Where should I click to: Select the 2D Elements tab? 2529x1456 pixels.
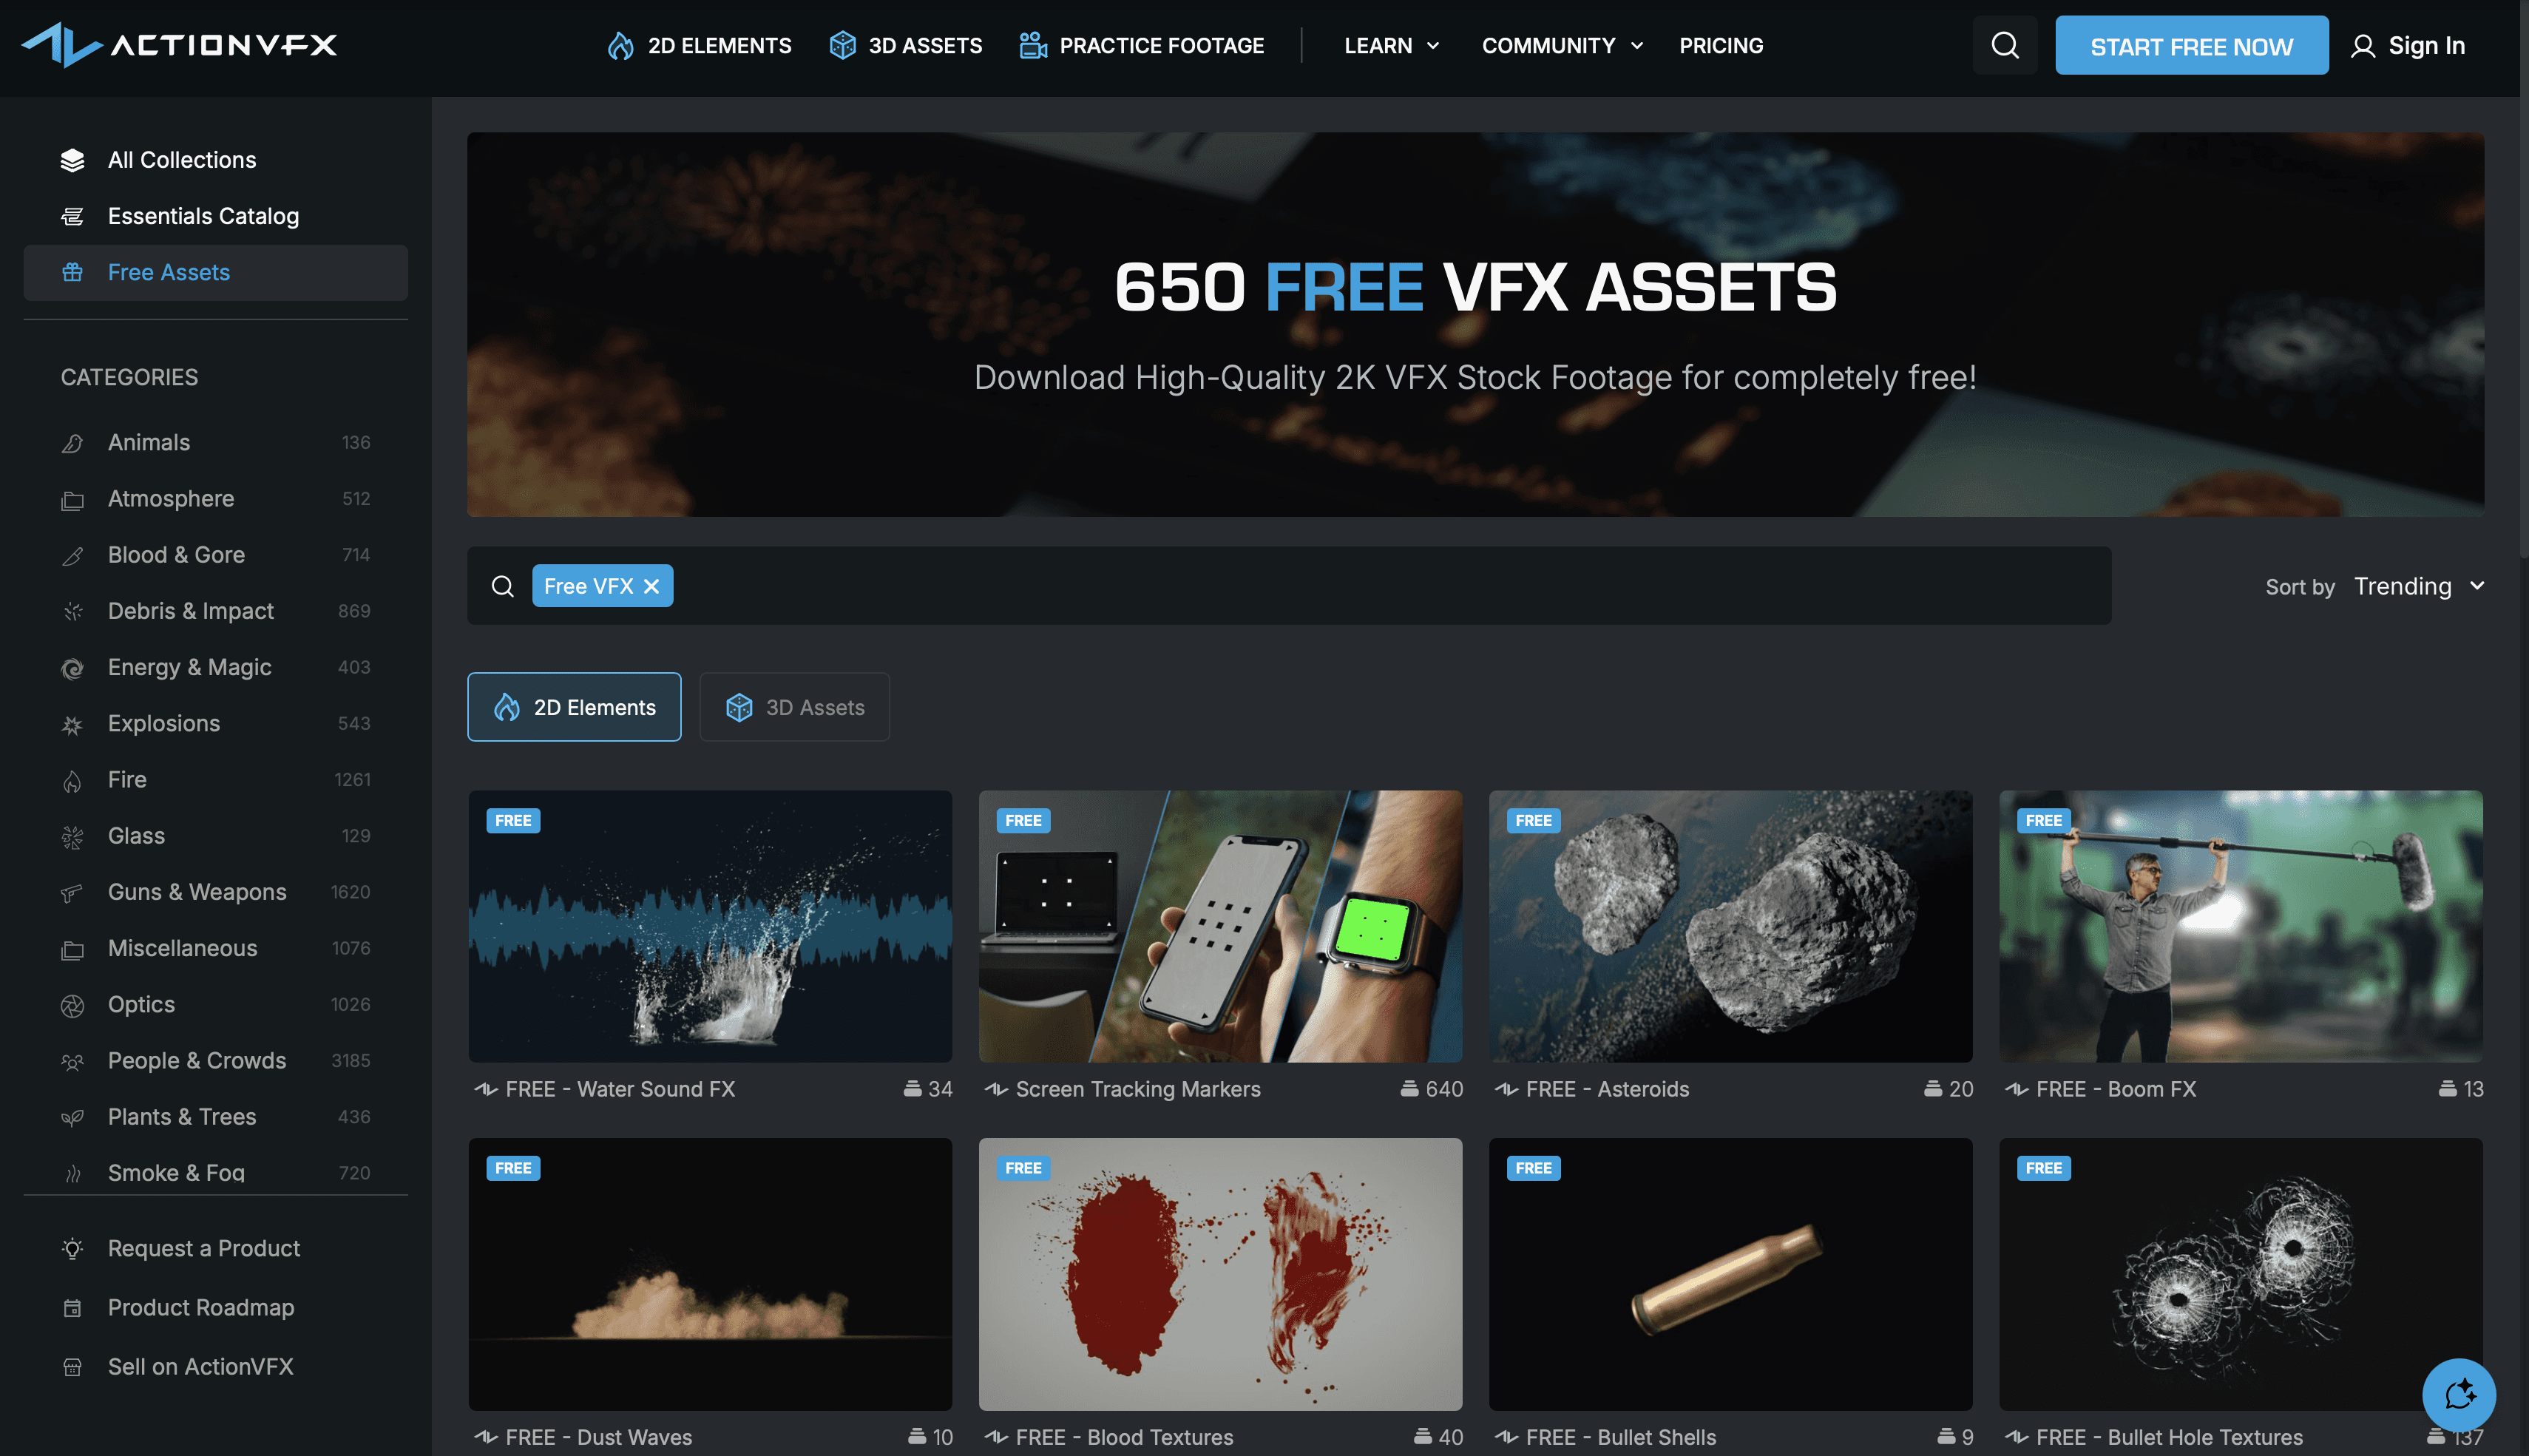click(x=573, y=707)
